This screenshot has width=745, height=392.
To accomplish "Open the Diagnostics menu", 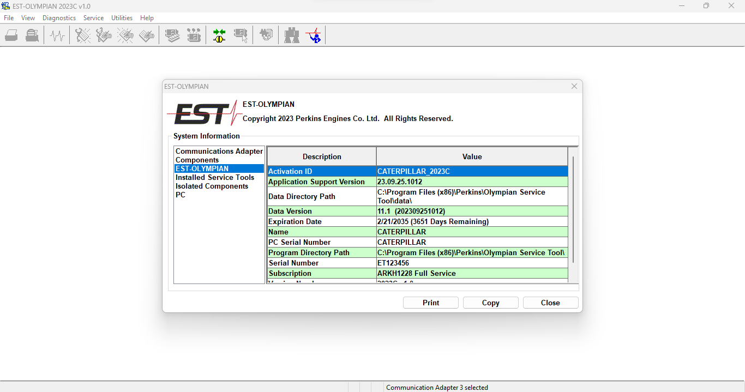I will (x=59, y=18).
